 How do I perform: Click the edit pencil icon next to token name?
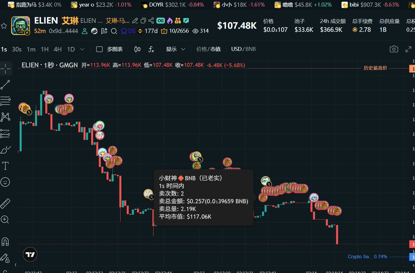click(x=136, y=21)
